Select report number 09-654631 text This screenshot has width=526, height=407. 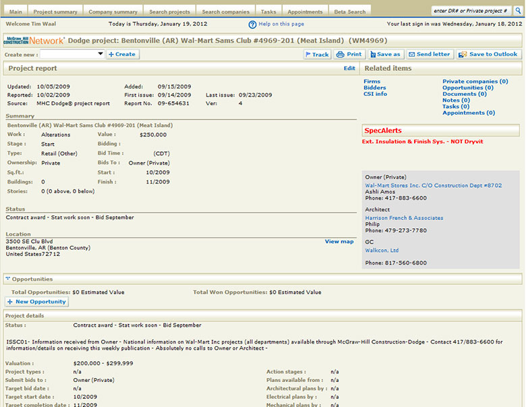point(173,103)
